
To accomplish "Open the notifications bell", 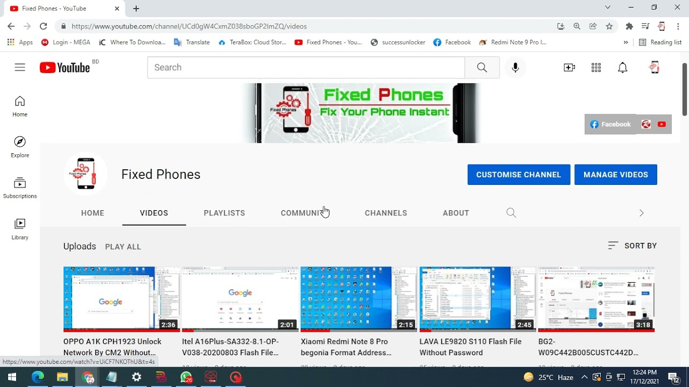I will (x=623, y=67).
